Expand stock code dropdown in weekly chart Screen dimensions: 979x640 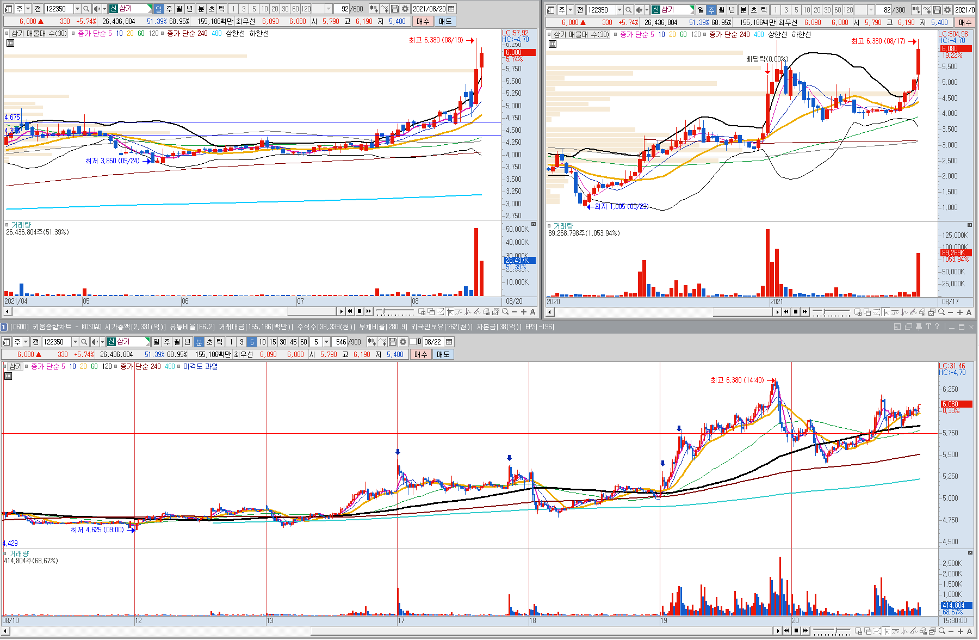tap(619, 10)
